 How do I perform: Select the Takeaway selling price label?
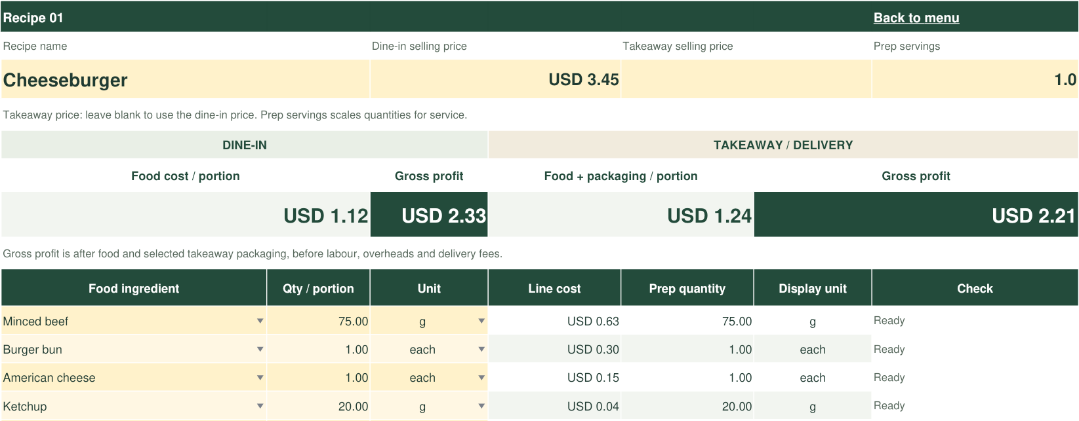[678, 46]
